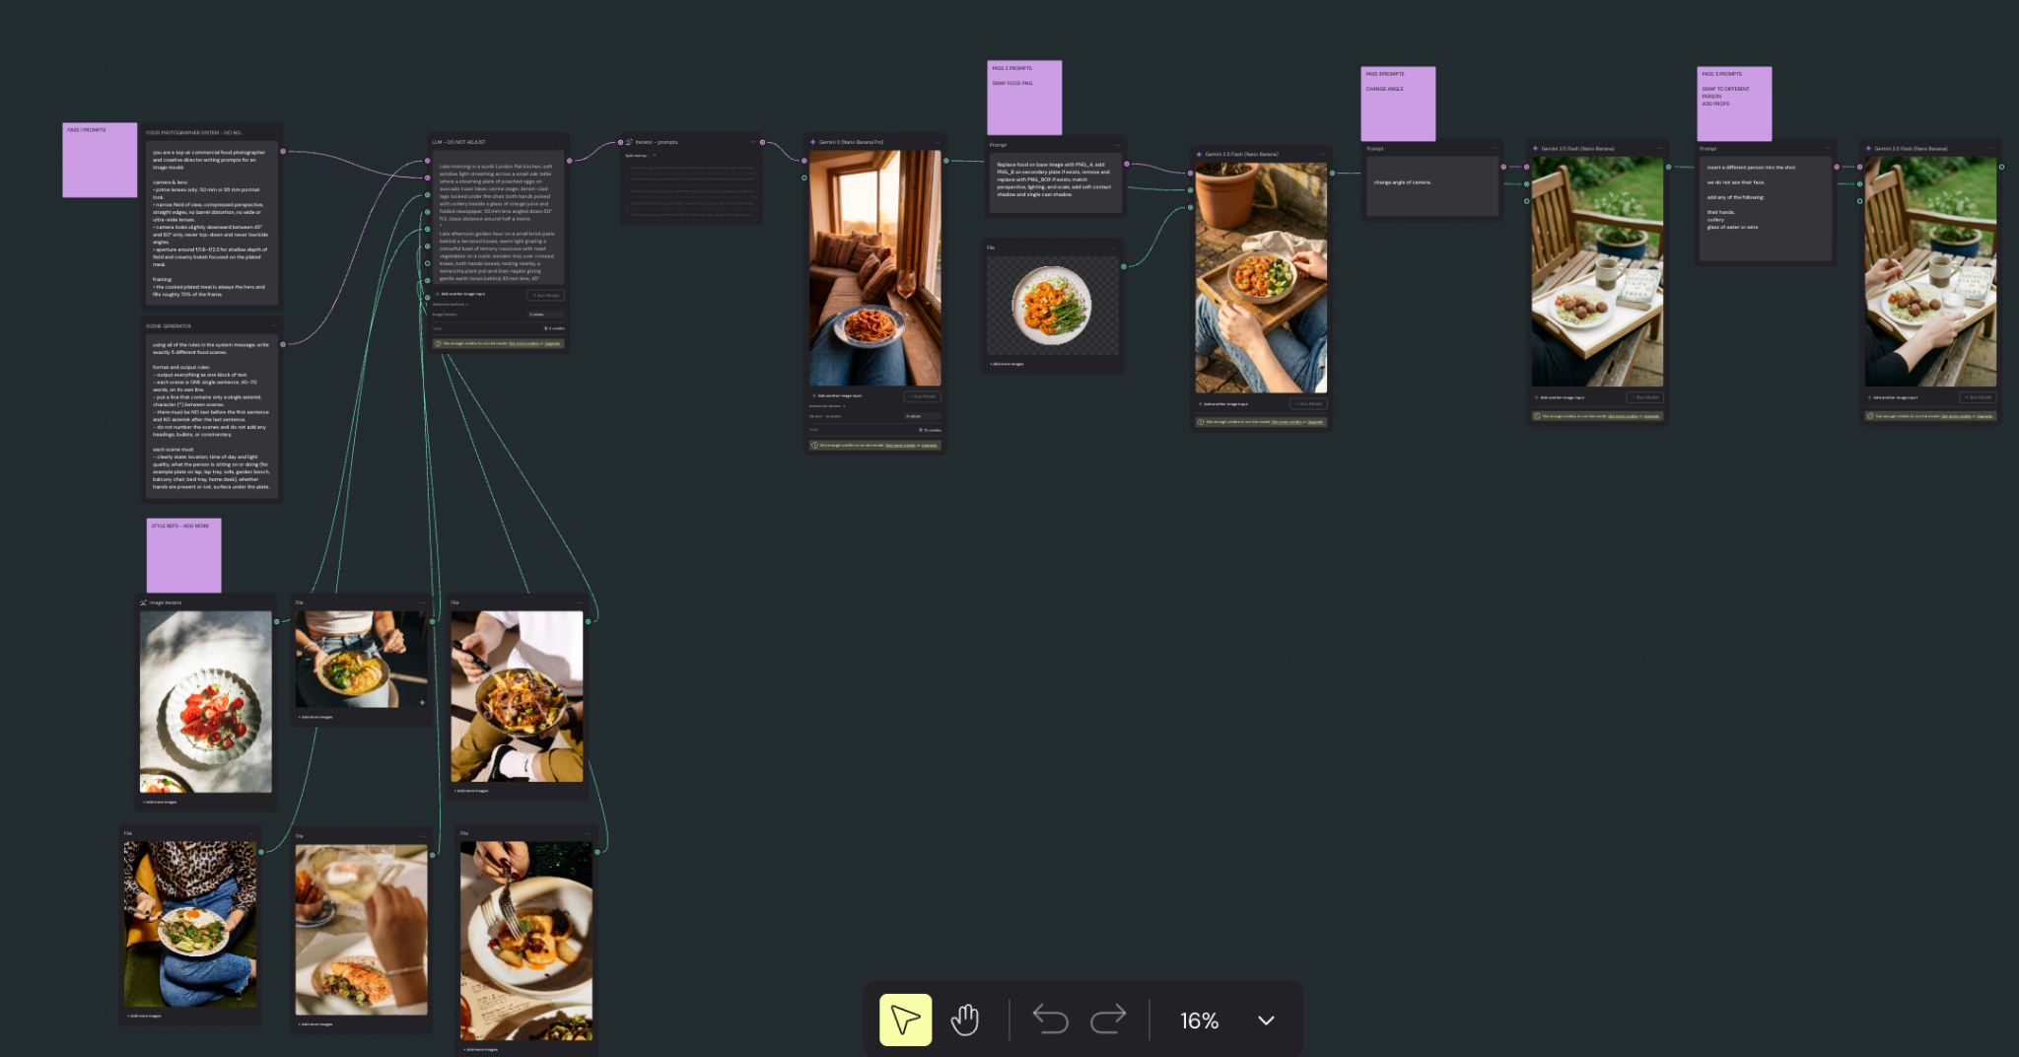Open the zoom level dropdown showing 16%
The height and width of the screenshot is (1057, 2019).
point(1266,1021)
